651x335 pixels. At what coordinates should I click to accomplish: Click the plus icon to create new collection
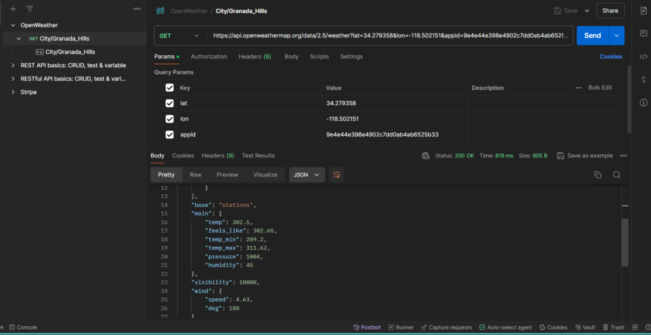pos(13,9)
